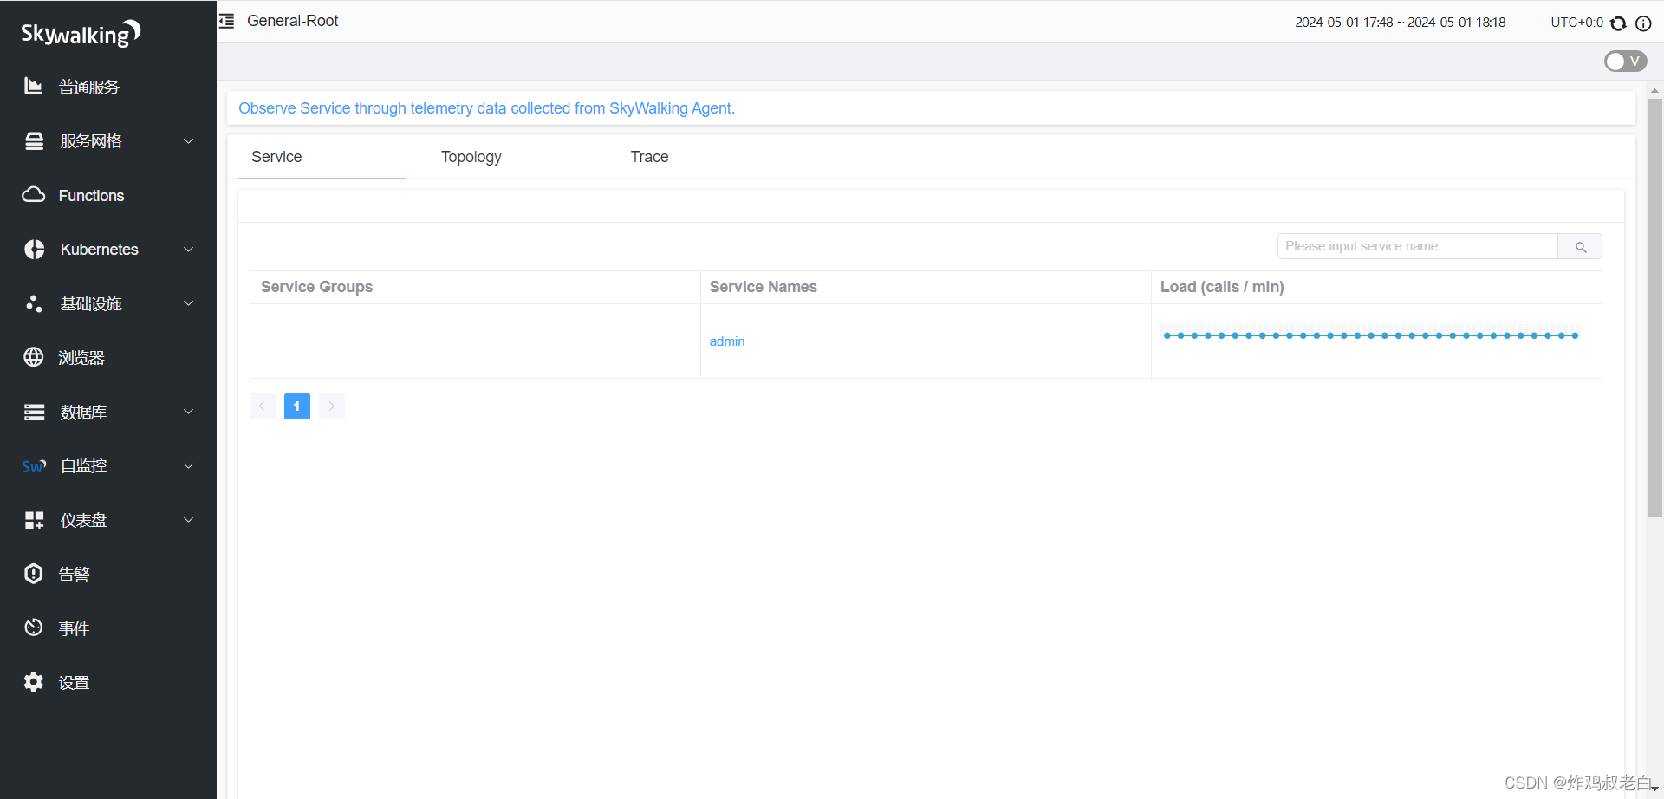The width and height of the screenshot is (1664, 799).
Task: Click the 事件 clock icon
Action: point(34,627)
